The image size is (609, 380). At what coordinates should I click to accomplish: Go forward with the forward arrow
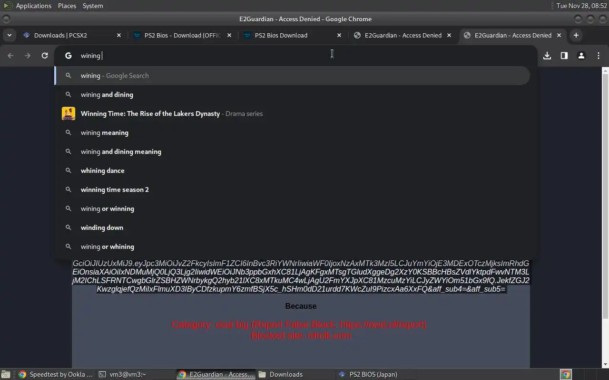click(28, 56)
